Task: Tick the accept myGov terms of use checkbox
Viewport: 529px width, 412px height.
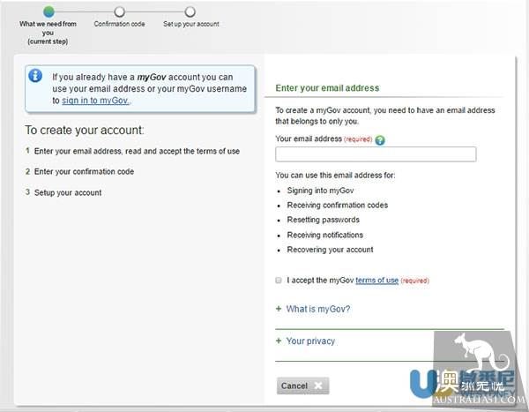Action: (x=279, y=281)
